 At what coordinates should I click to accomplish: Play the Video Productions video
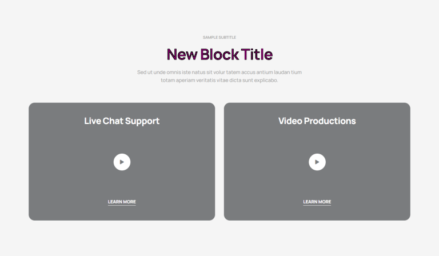pos(317,162)
